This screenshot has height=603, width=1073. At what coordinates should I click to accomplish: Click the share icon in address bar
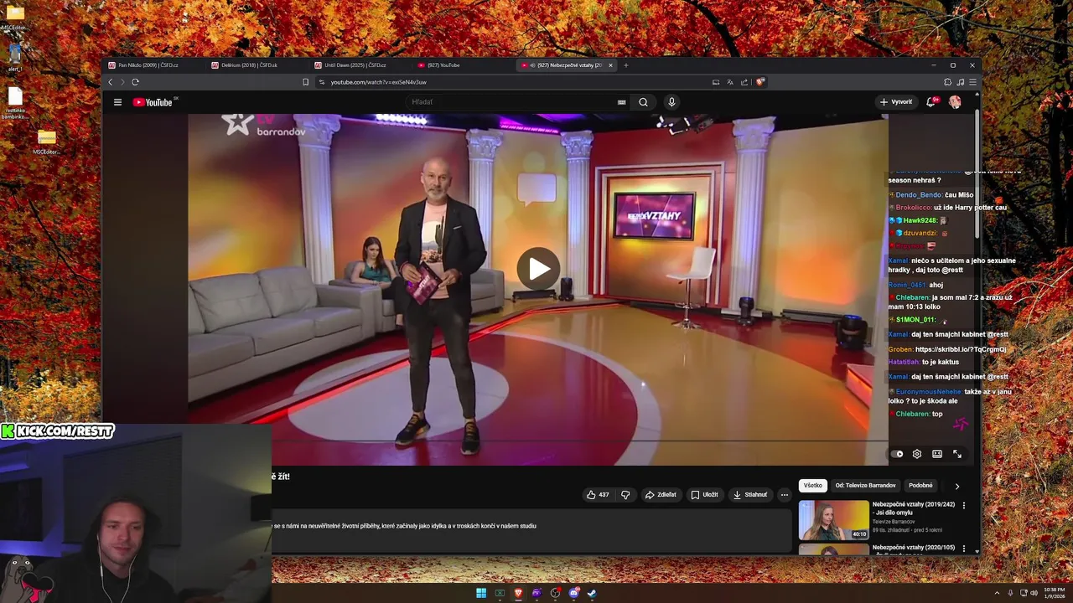coord(744,82)
